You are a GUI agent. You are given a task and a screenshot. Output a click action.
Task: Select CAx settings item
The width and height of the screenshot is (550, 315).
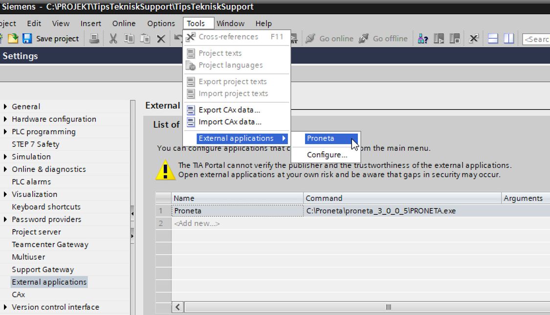point(18,294)
